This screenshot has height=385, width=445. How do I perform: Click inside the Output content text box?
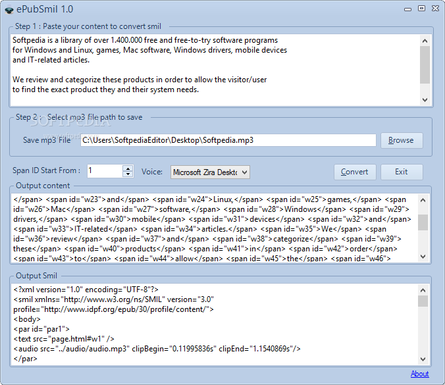click(214, 228)
